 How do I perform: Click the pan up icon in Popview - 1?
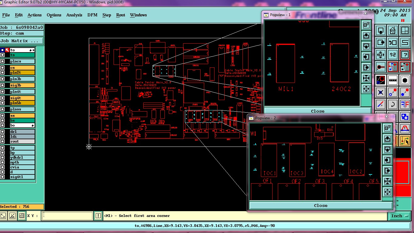point(366,35)
